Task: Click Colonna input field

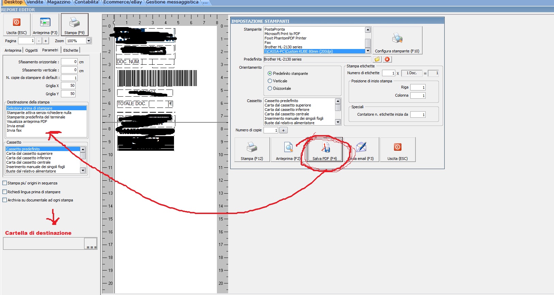Action: click(x=418, y=96)
